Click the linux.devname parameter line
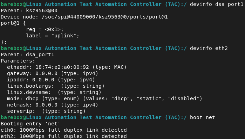The image size is (245, 139). point(54,92)
